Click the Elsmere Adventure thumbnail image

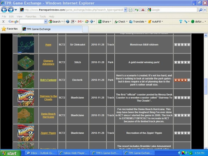coord(26,62)
